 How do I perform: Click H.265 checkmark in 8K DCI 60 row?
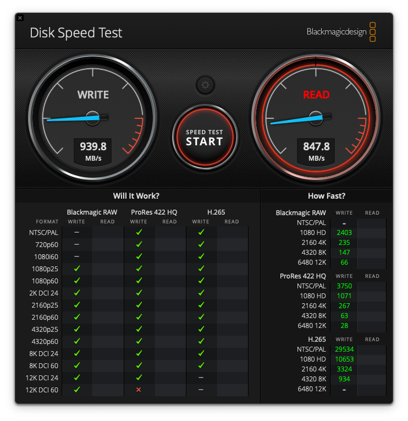(201, 365)
